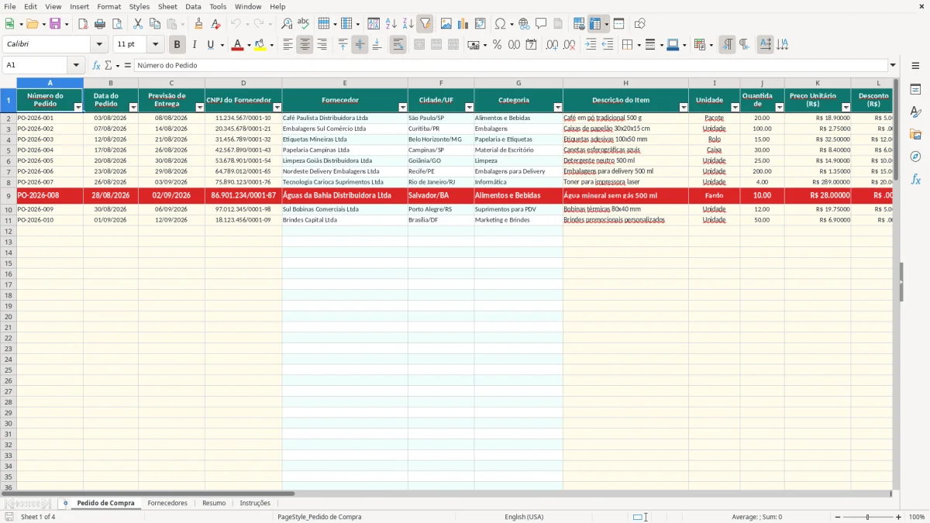Open the font size dropdown
This screenshot has height=523, width=930.
coord(156,45)
